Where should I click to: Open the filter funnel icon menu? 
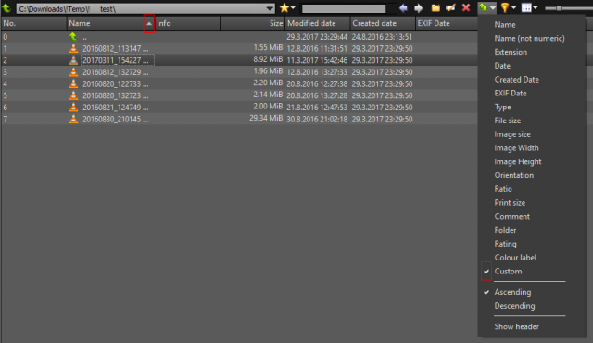pyautogui.click(x=509, y=7)
